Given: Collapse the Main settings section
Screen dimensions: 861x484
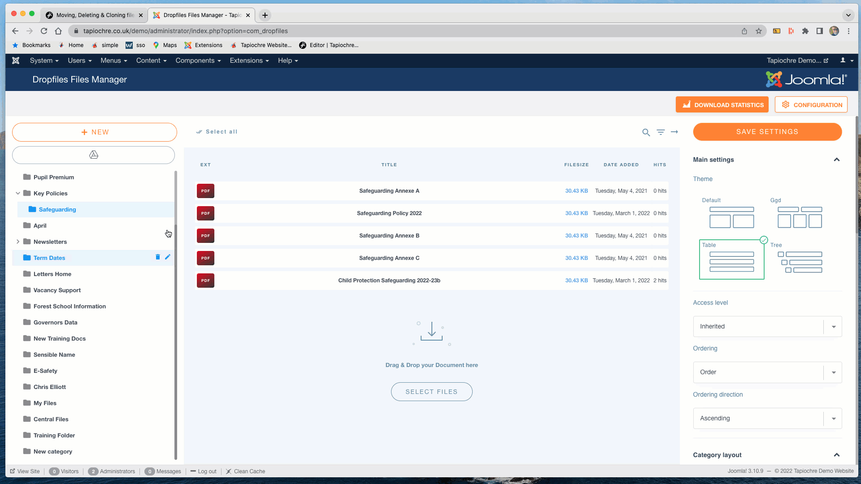Looking at the screenshot, I should (836, 160).
